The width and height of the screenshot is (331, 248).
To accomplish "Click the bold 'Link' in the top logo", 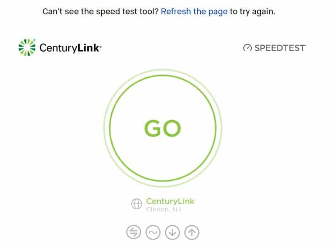I will 89,47.
